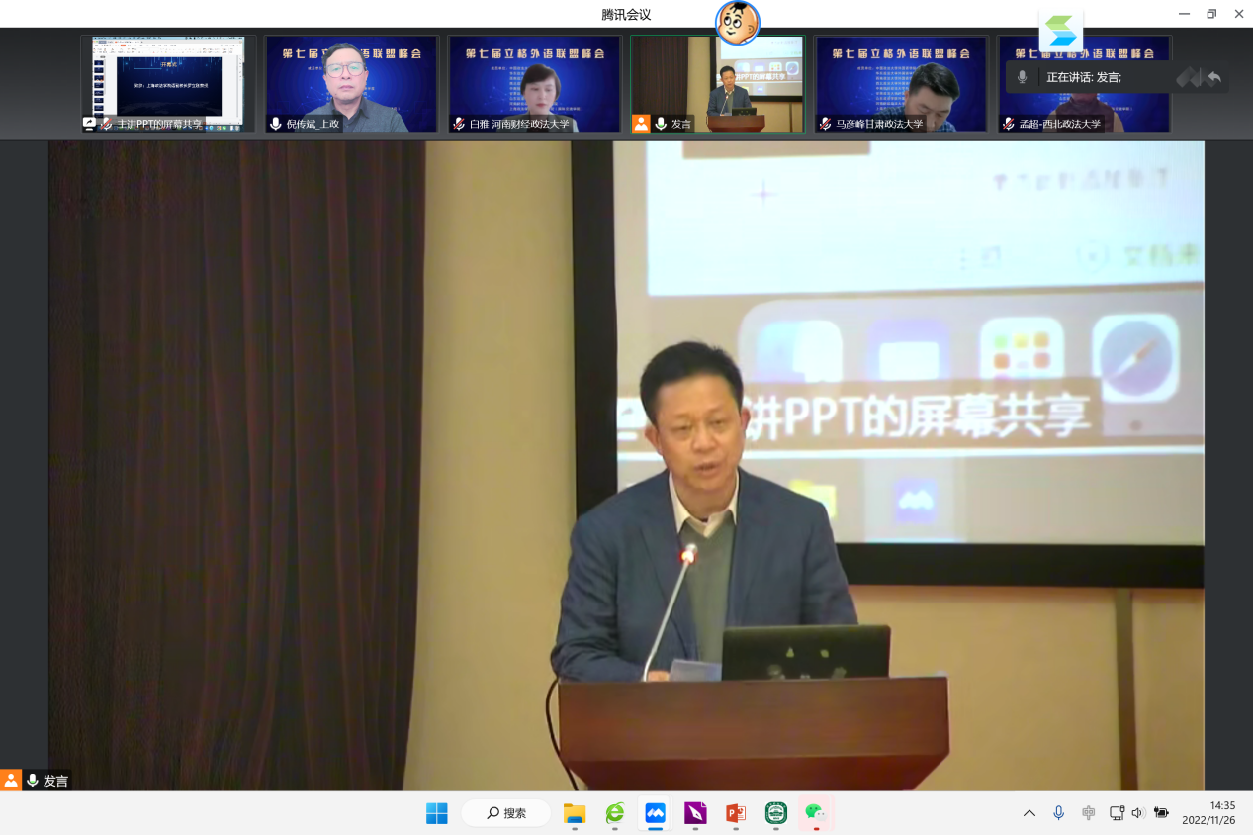Select the 主讲PPT的屏幕共享 thumbnail
Screen dimensions: 1253x835
168,83
